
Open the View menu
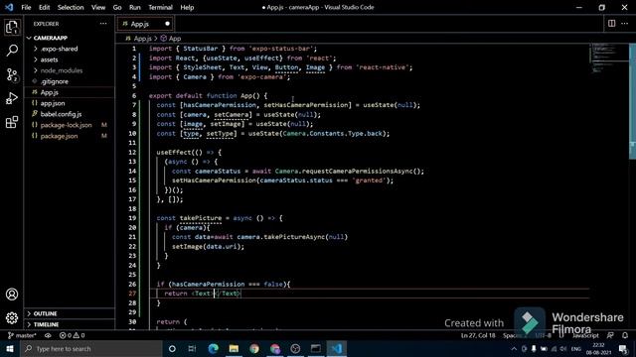pyautogui.click(x=98, y=7)
